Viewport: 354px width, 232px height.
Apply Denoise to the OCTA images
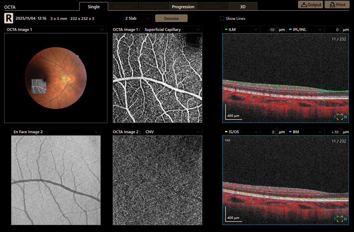(171, 18)
